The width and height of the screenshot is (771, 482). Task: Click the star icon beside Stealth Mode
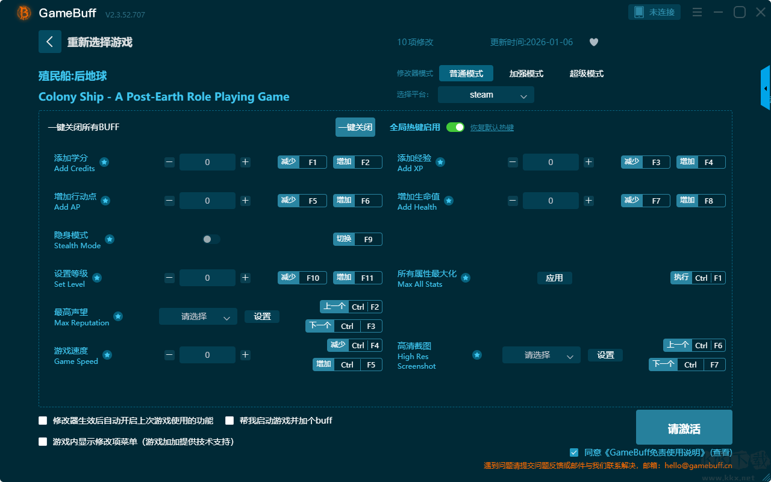point(110,239)
